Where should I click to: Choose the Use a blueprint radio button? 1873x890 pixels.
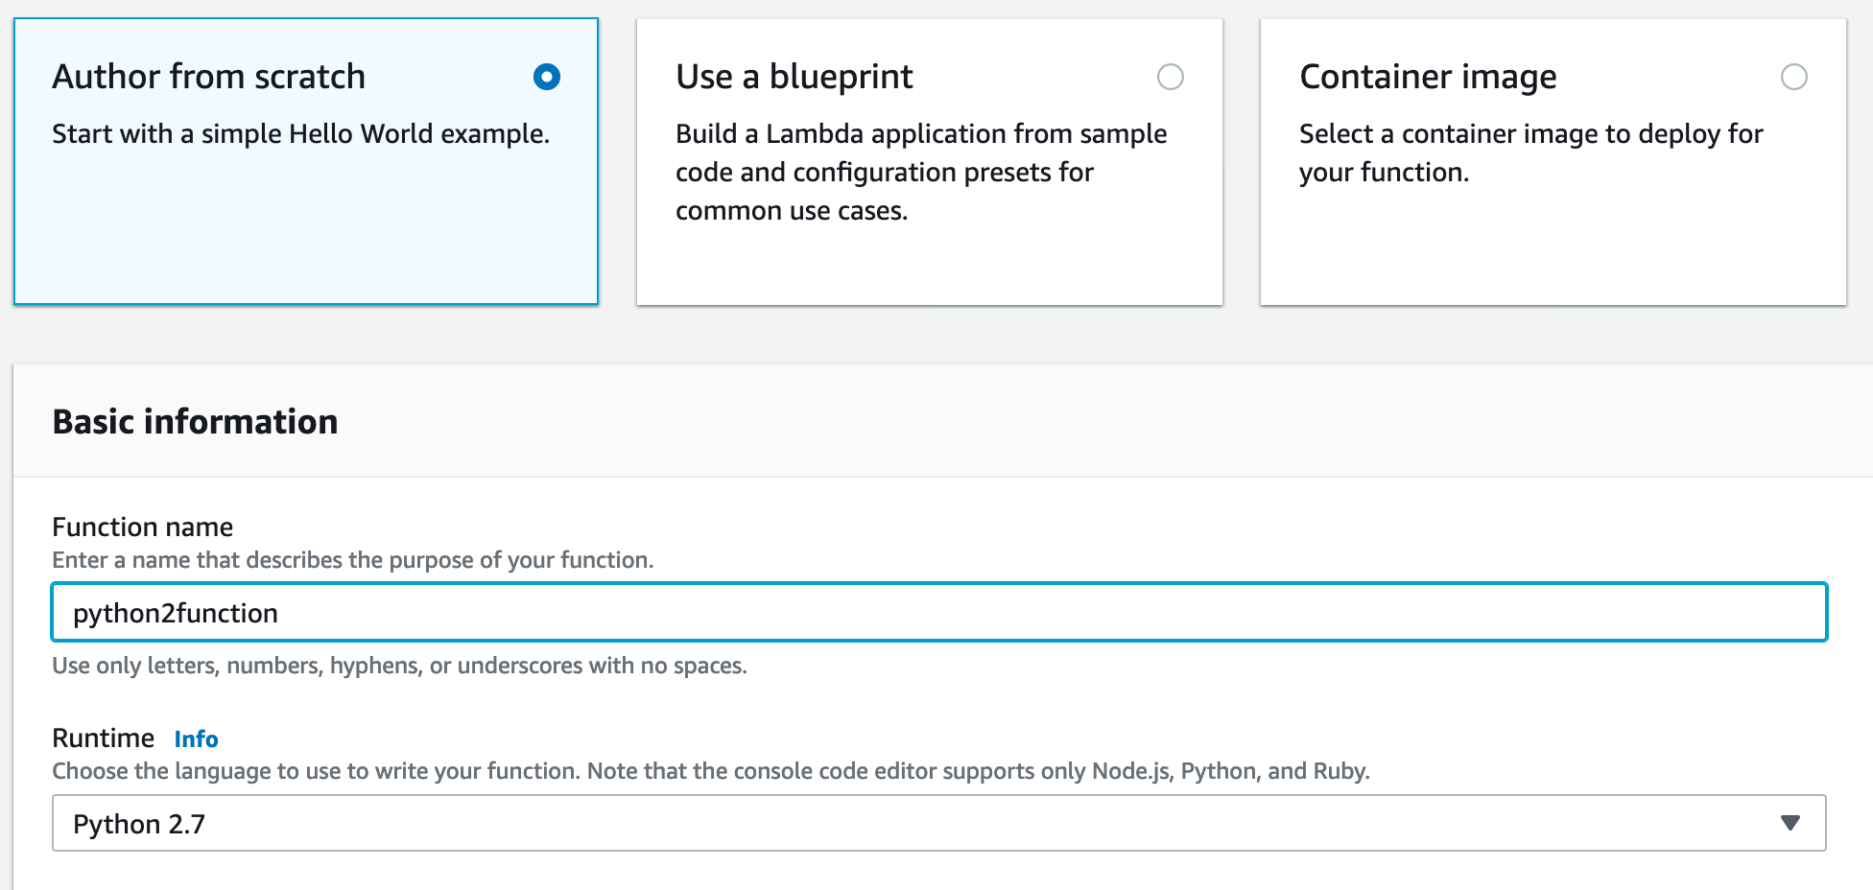point(1170,77)
